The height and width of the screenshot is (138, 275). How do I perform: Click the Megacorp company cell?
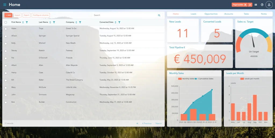tap(70, 95)
